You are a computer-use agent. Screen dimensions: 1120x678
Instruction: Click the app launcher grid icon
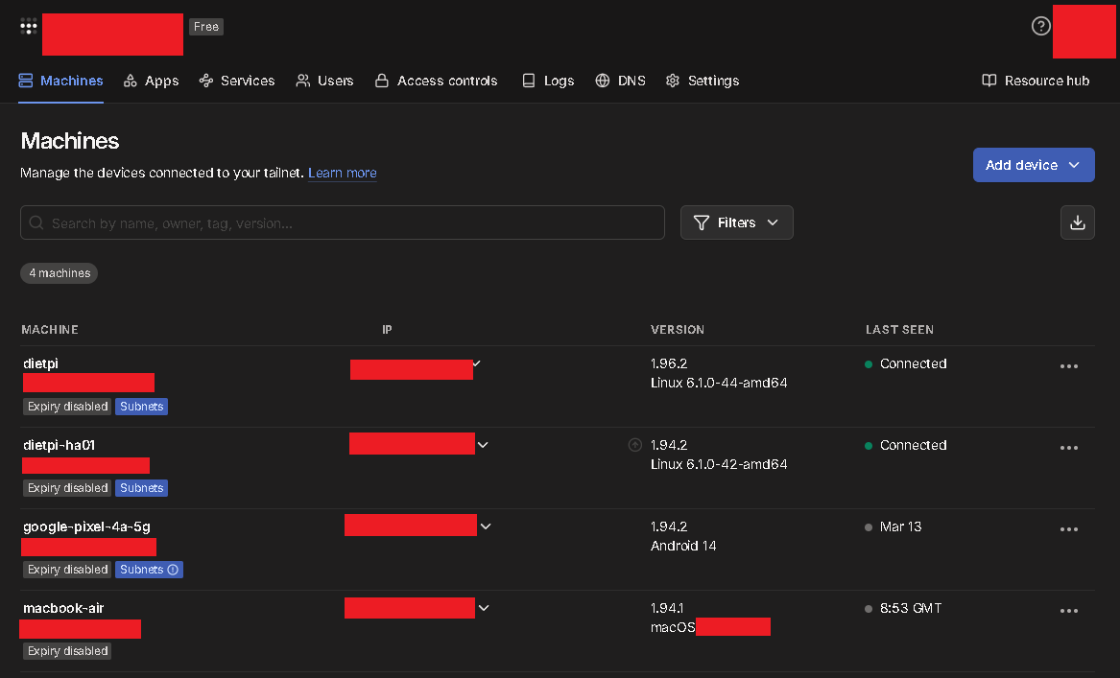29,27
